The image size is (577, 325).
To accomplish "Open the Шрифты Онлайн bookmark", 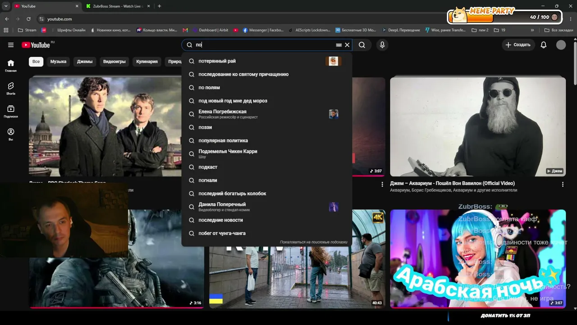I will pos(68,30).
